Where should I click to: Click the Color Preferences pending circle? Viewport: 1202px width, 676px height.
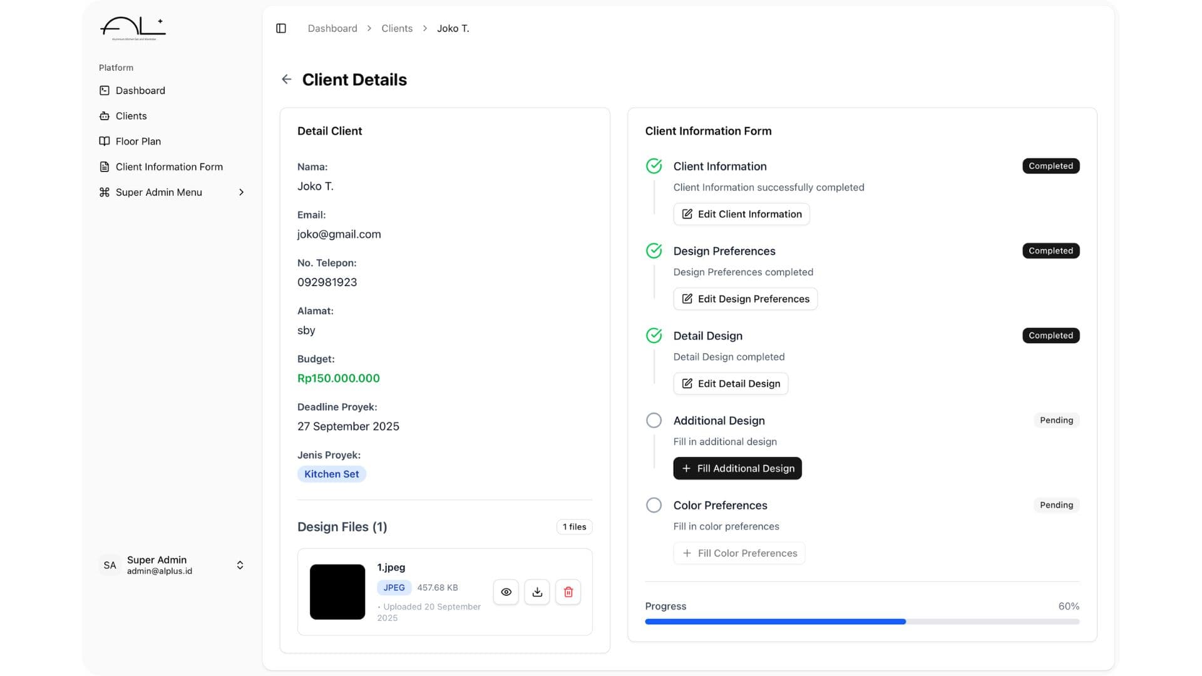point(654,505)
